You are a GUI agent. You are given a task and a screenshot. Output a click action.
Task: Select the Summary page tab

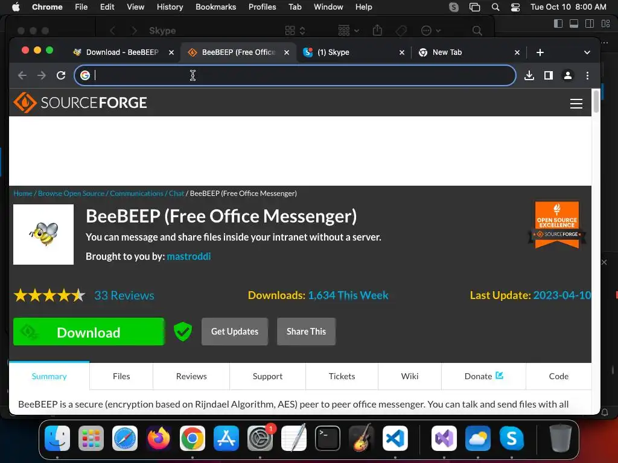pyautogui.click(x=49, y=376)
